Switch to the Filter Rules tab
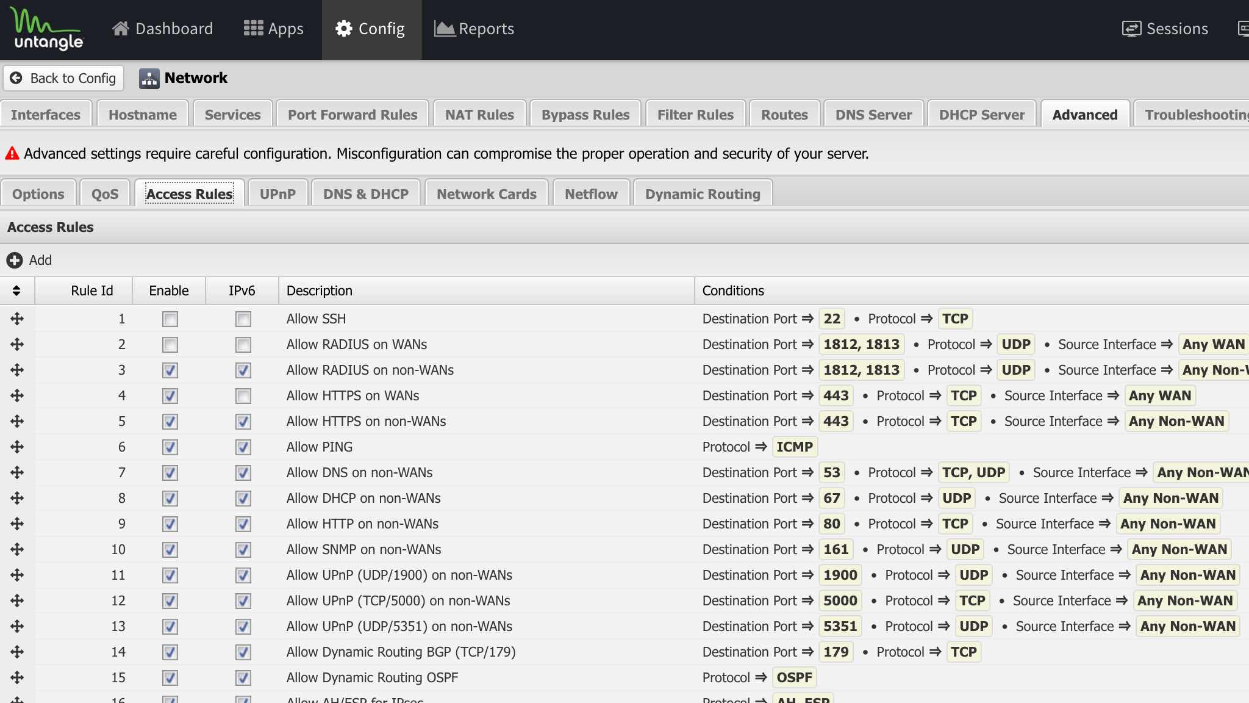 [x=695, y=115]
